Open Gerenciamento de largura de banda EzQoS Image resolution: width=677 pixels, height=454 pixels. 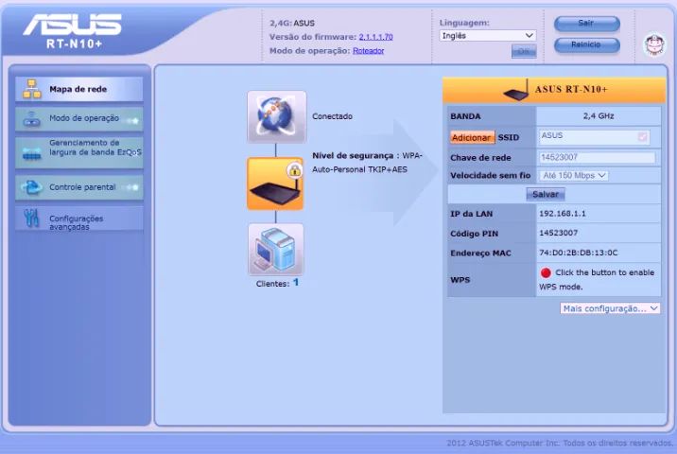(79, 152)
